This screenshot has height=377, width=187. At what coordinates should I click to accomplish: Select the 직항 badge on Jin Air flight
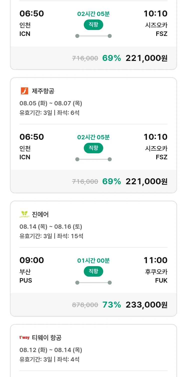tap(93, 271)
